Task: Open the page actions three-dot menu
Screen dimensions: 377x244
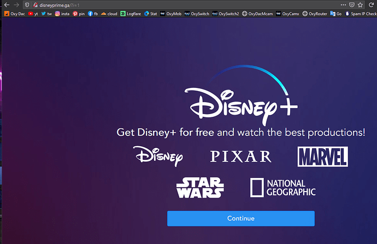Action: [343, 4]
